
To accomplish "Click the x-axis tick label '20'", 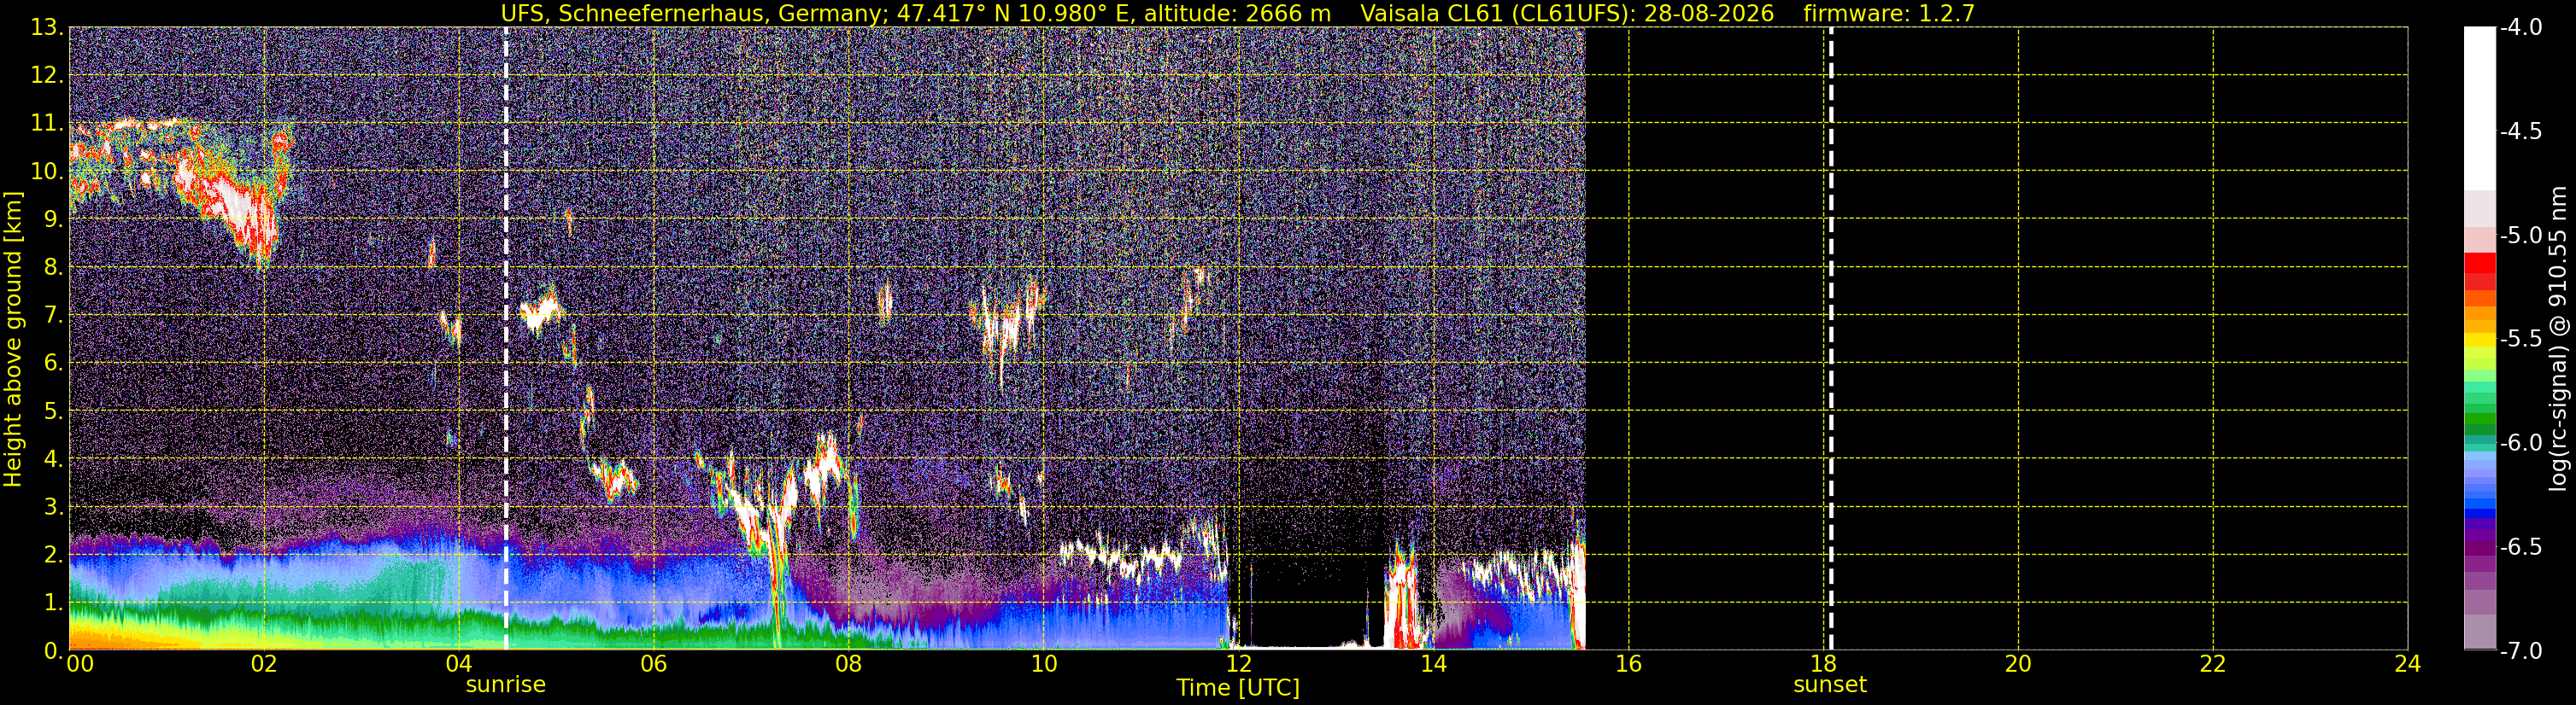I will [x=2019, y=664].
